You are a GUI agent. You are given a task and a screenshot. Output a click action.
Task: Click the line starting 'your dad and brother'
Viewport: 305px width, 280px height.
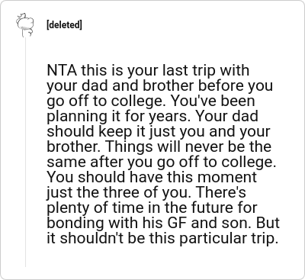[159, 85]
